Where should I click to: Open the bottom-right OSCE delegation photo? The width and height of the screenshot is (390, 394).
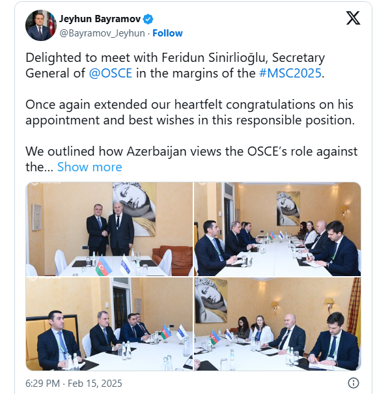pos(277,324)
